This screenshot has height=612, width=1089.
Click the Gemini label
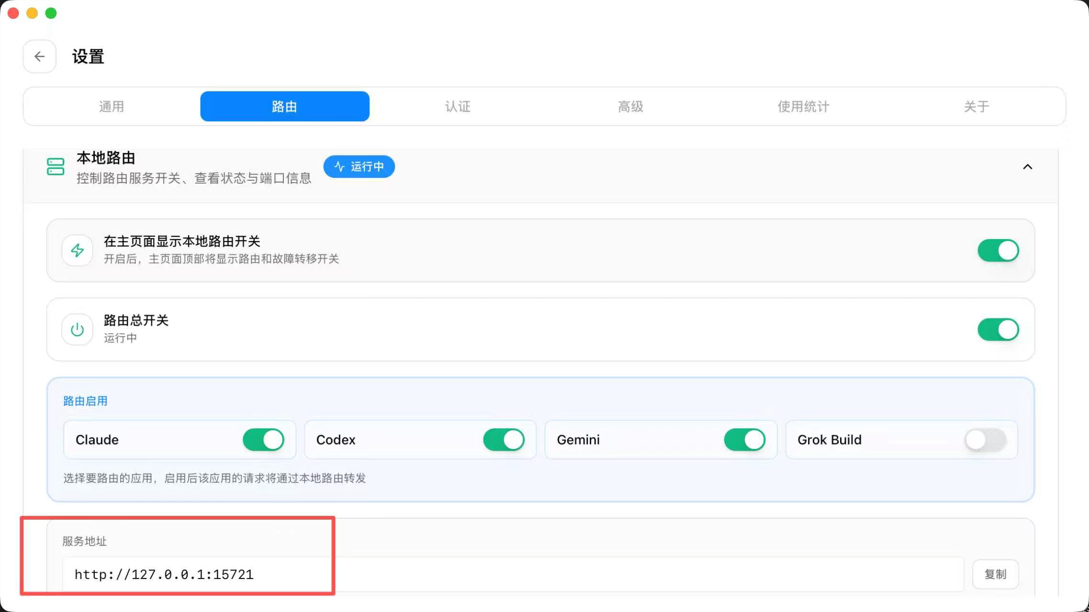tap(578, 439)
